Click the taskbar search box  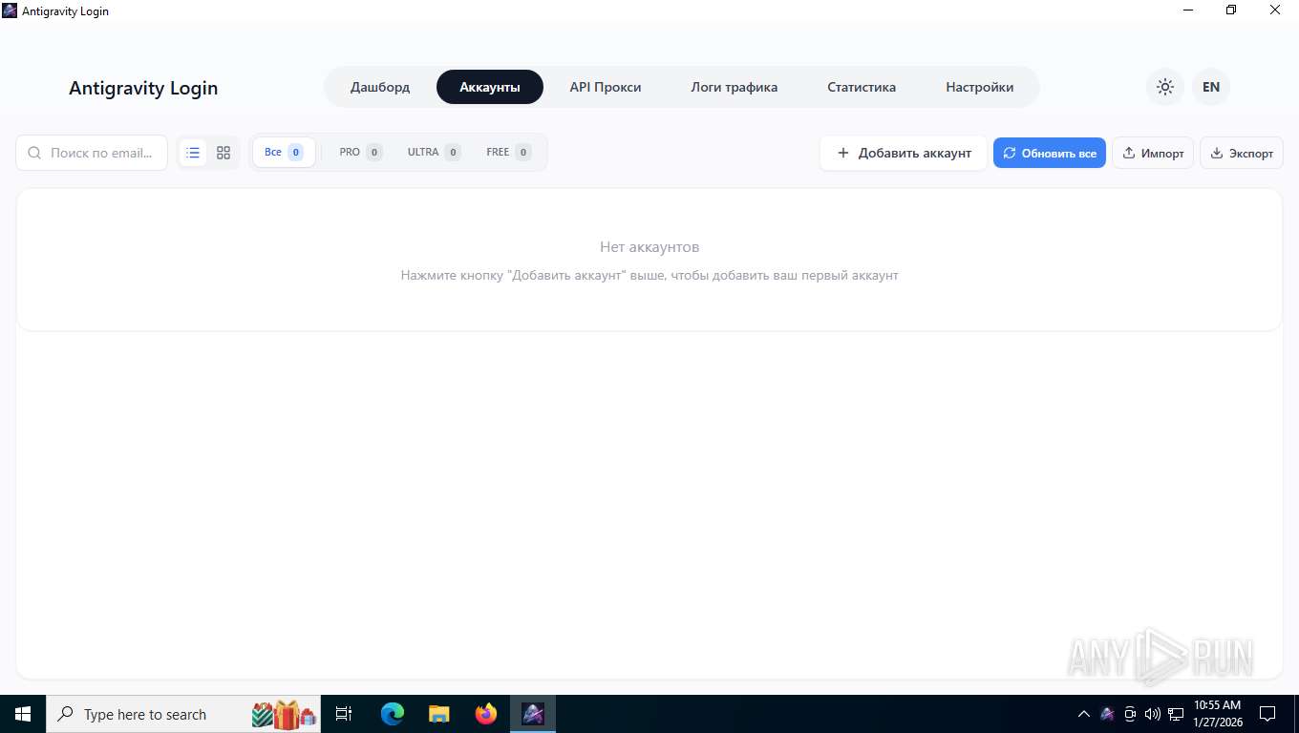184,714
